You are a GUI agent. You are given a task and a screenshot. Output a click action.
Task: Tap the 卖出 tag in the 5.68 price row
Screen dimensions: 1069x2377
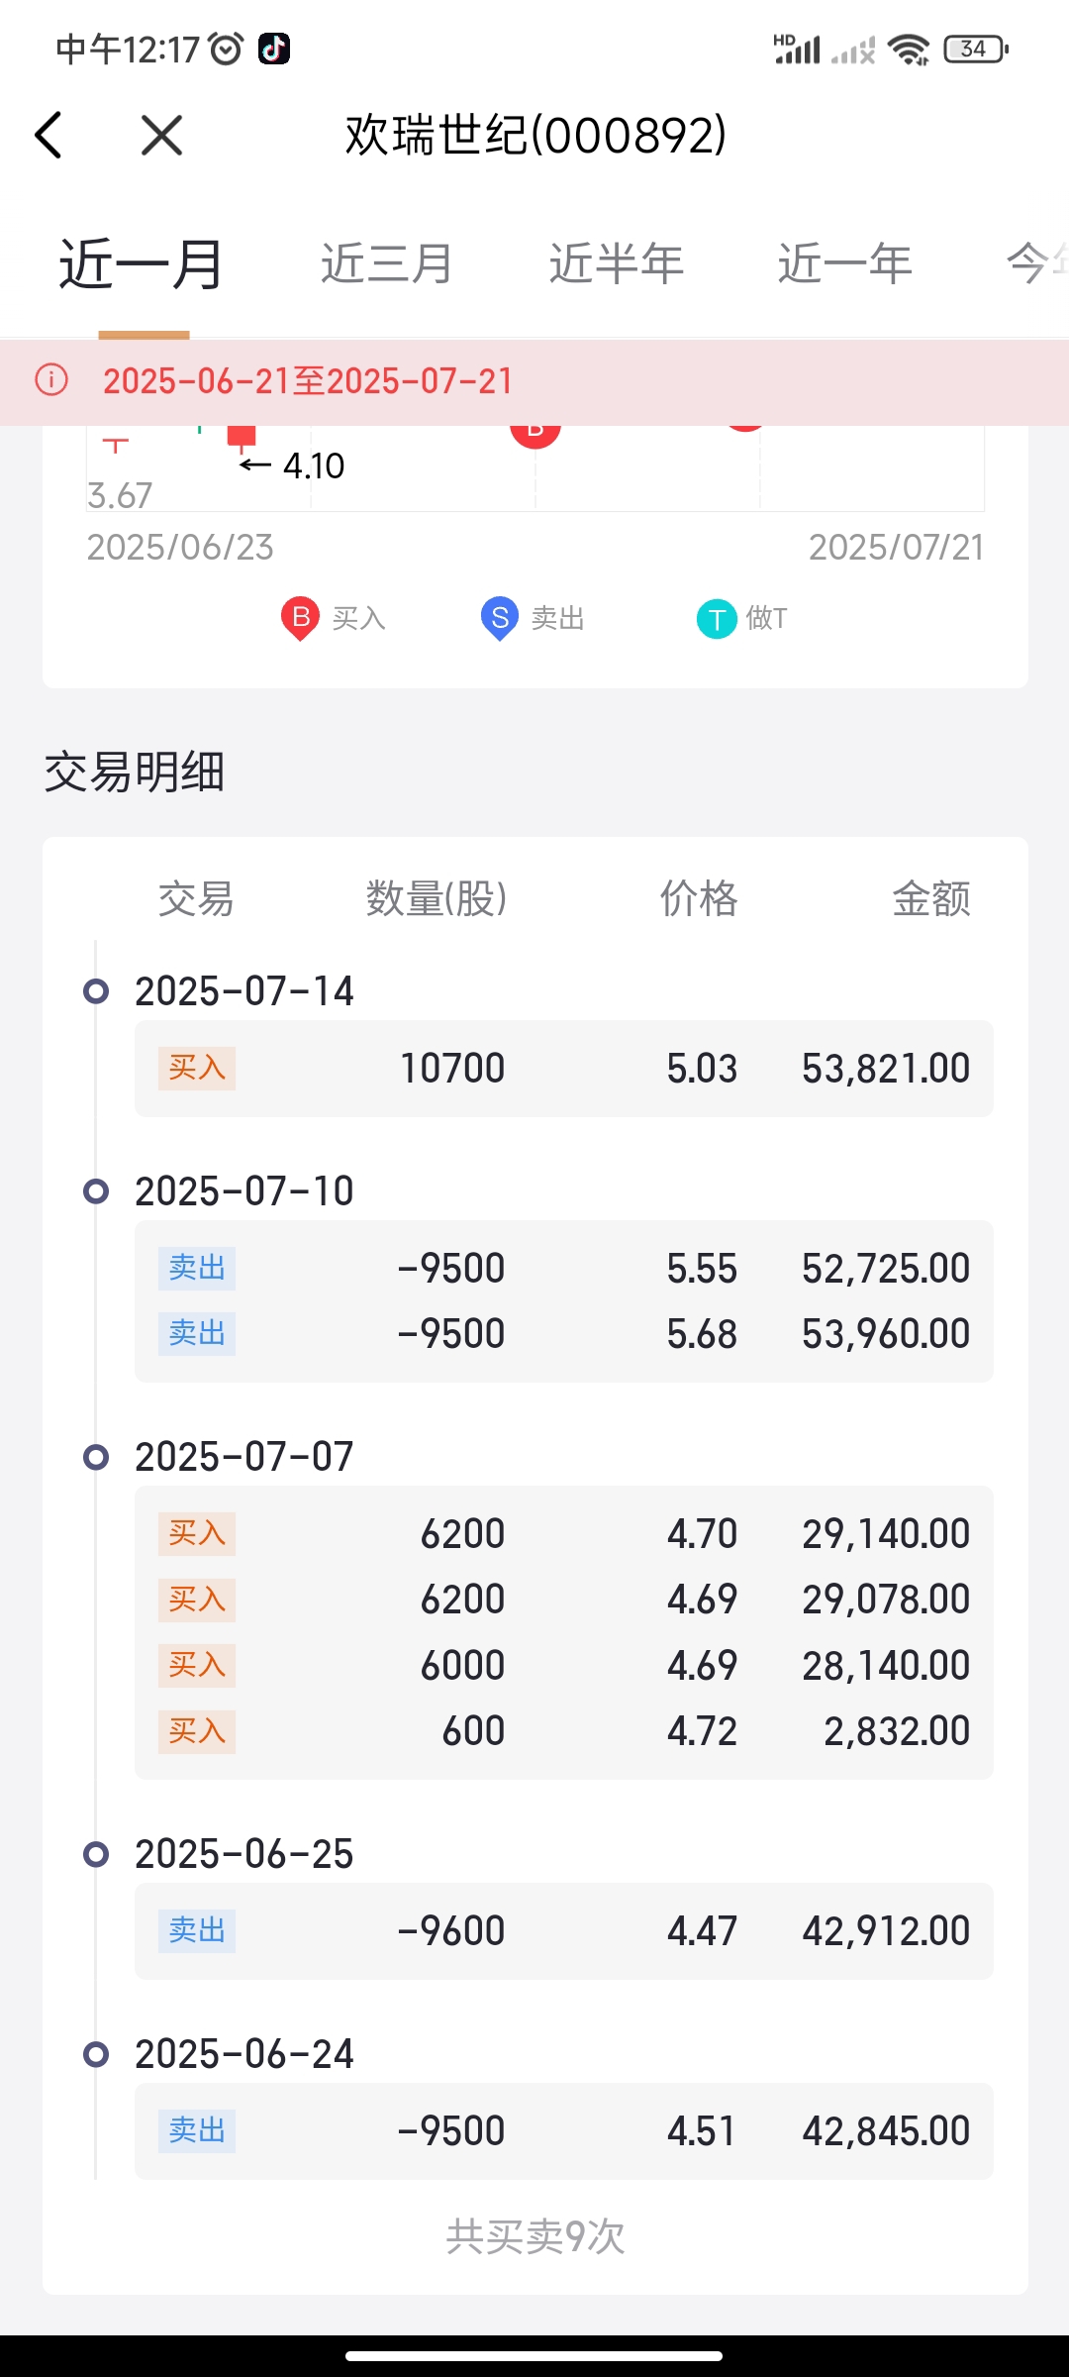click(x=197, y=1334)
